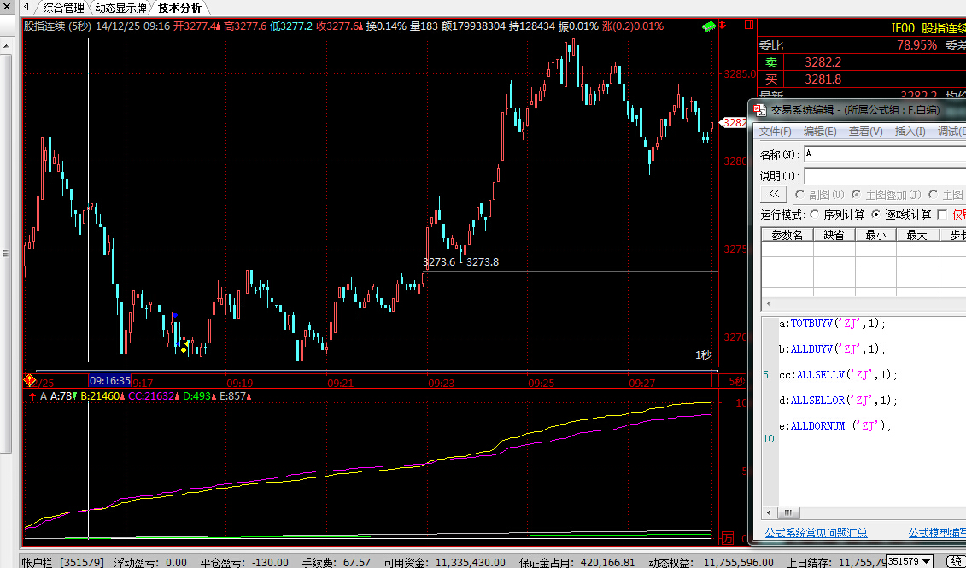Select the 主图叠加 radio button

(x=856, y=195)
